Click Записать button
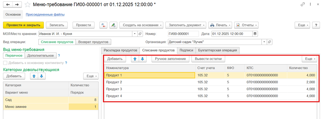The image size is (323, 119). [57, 25]
